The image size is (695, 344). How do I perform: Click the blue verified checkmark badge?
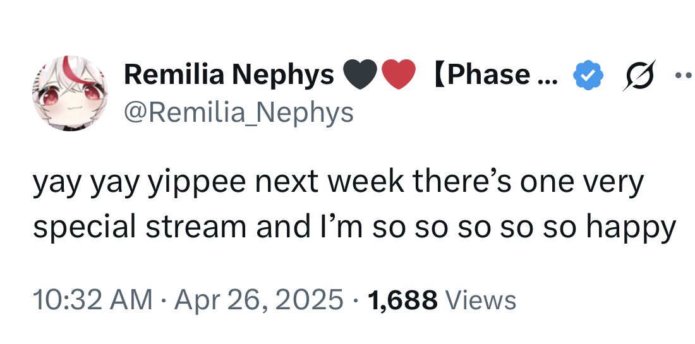pos(588,76)
